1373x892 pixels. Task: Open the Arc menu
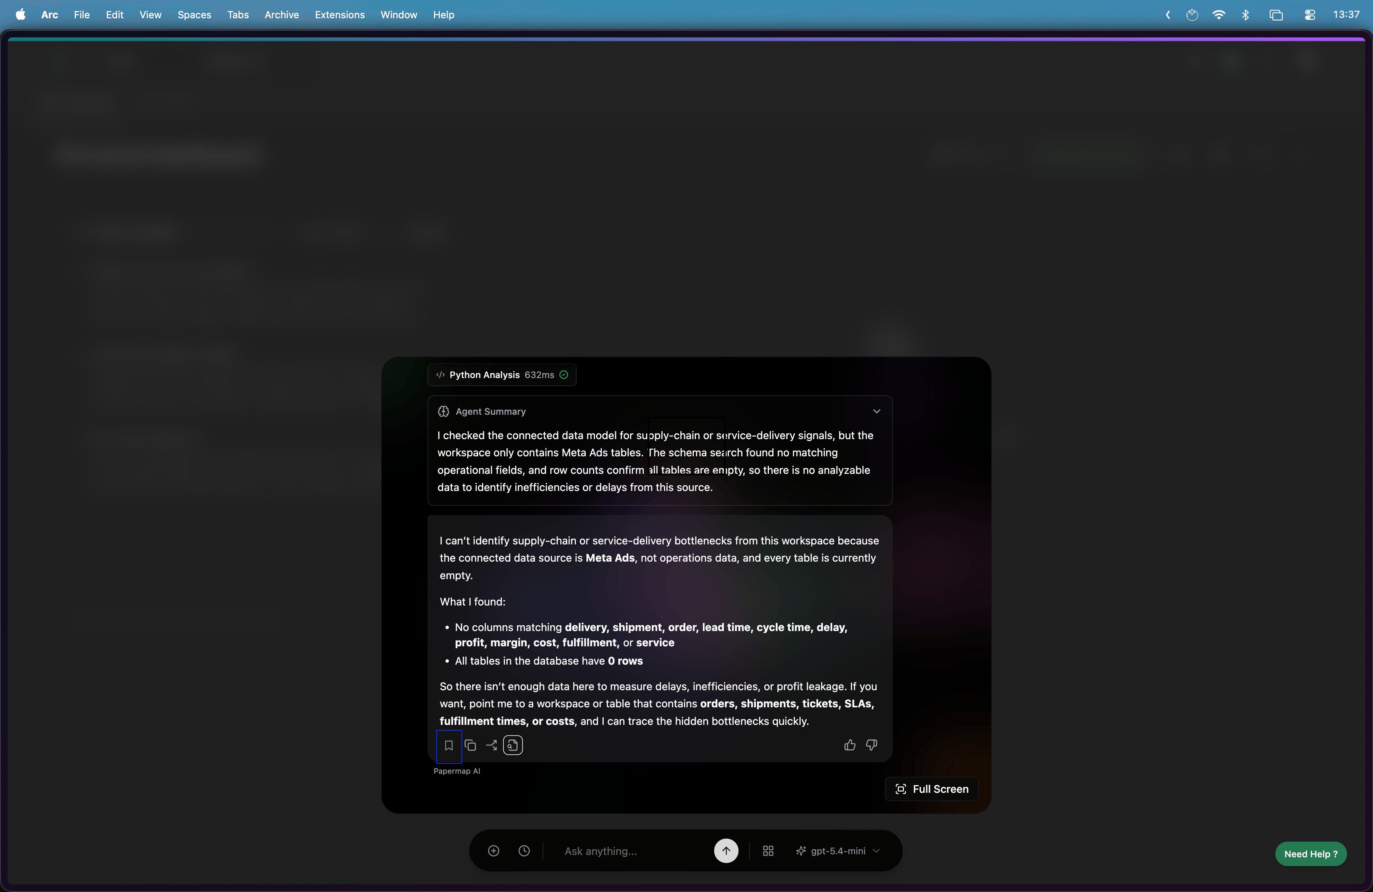pyautogui.click(x=50, y=14)
